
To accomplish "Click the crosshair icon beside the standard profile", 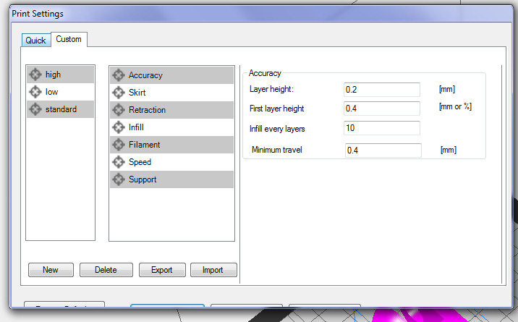I will tap(35, 109).
